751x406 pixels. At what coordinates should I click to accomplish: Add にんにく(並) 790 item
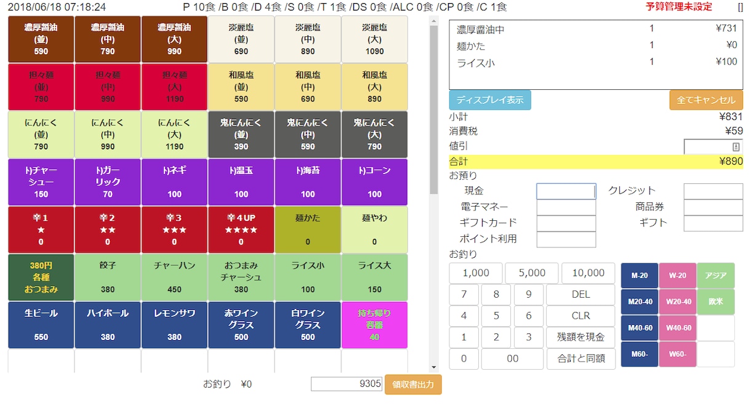pyautogui.click(x=41, y=134)
